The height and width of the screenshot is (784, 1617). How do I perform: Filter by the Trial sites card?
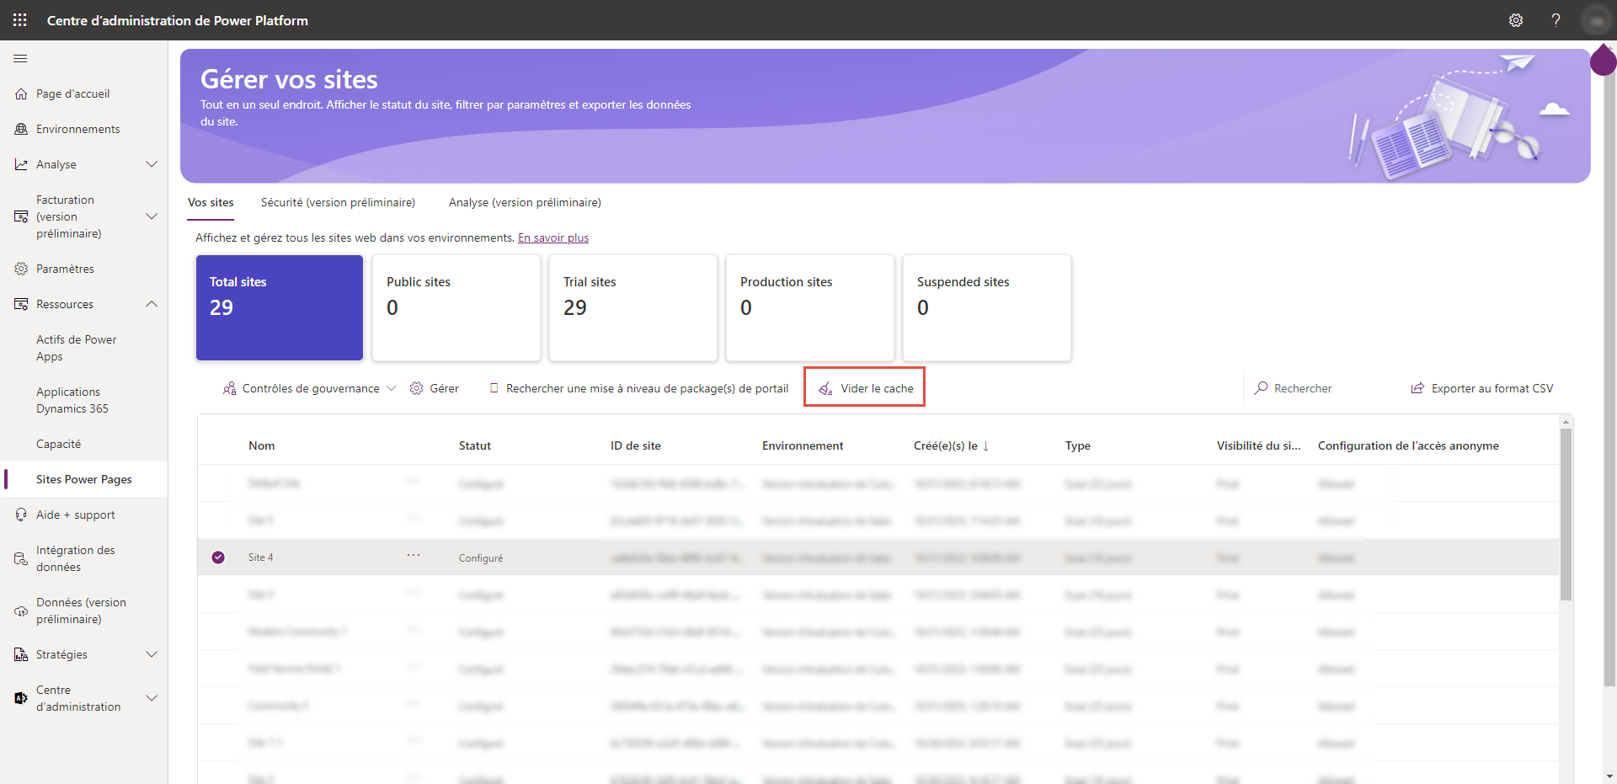point(633,307)
